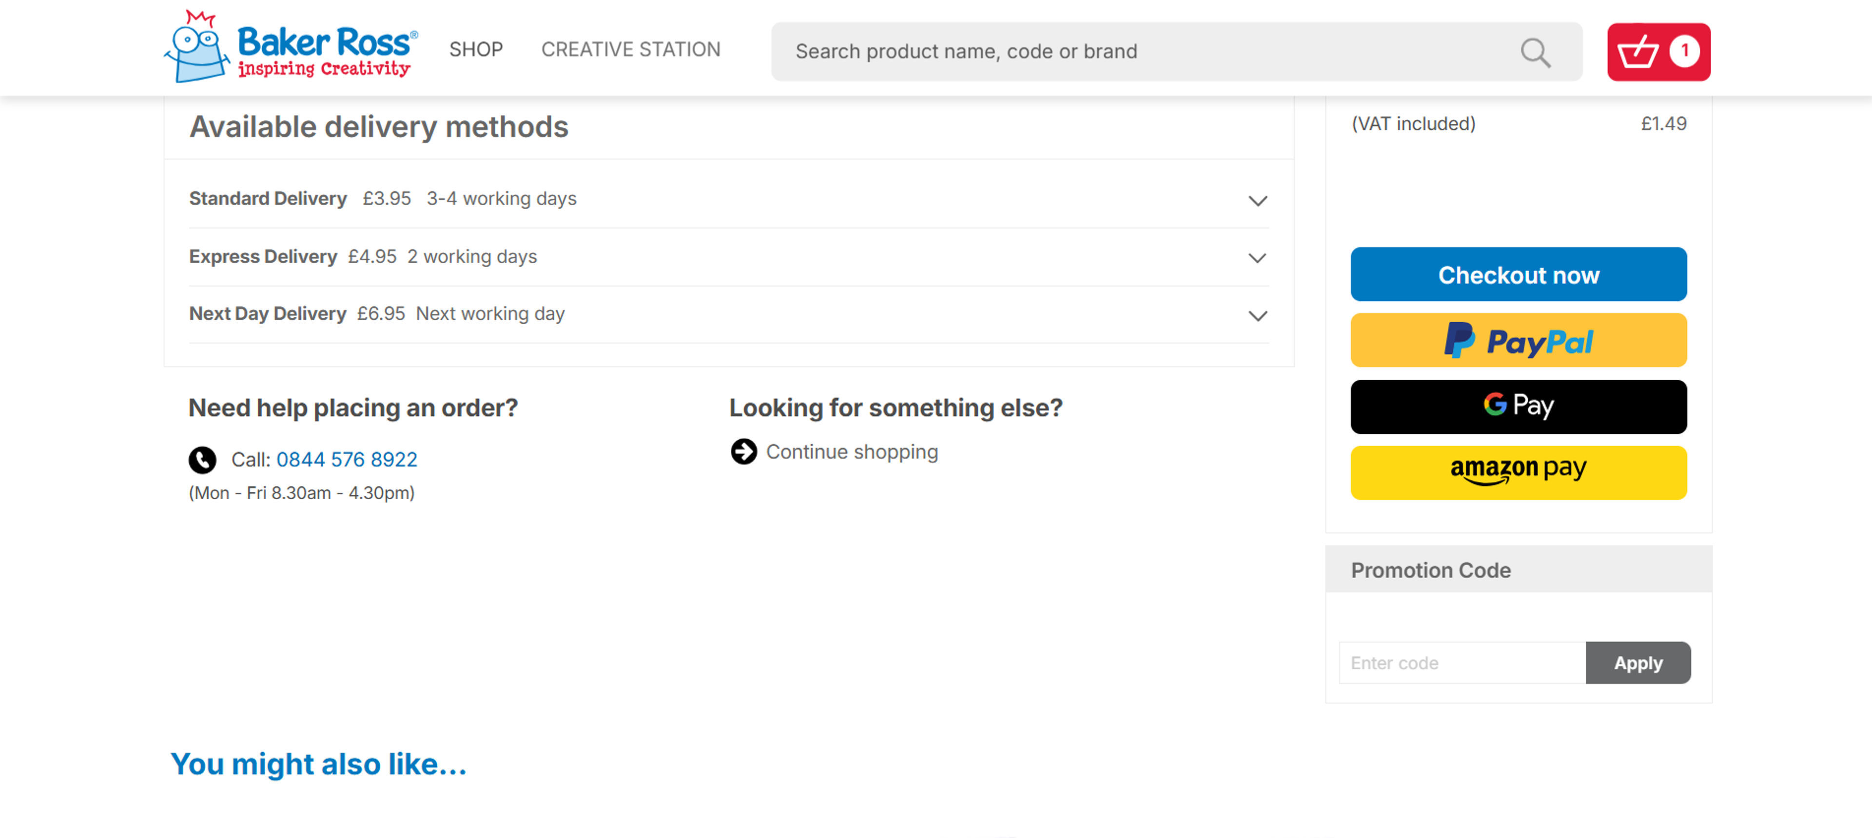This screenshot has width=1872, height=838.
Task: Click the phone icon next to Call
Action: point(203,459)
